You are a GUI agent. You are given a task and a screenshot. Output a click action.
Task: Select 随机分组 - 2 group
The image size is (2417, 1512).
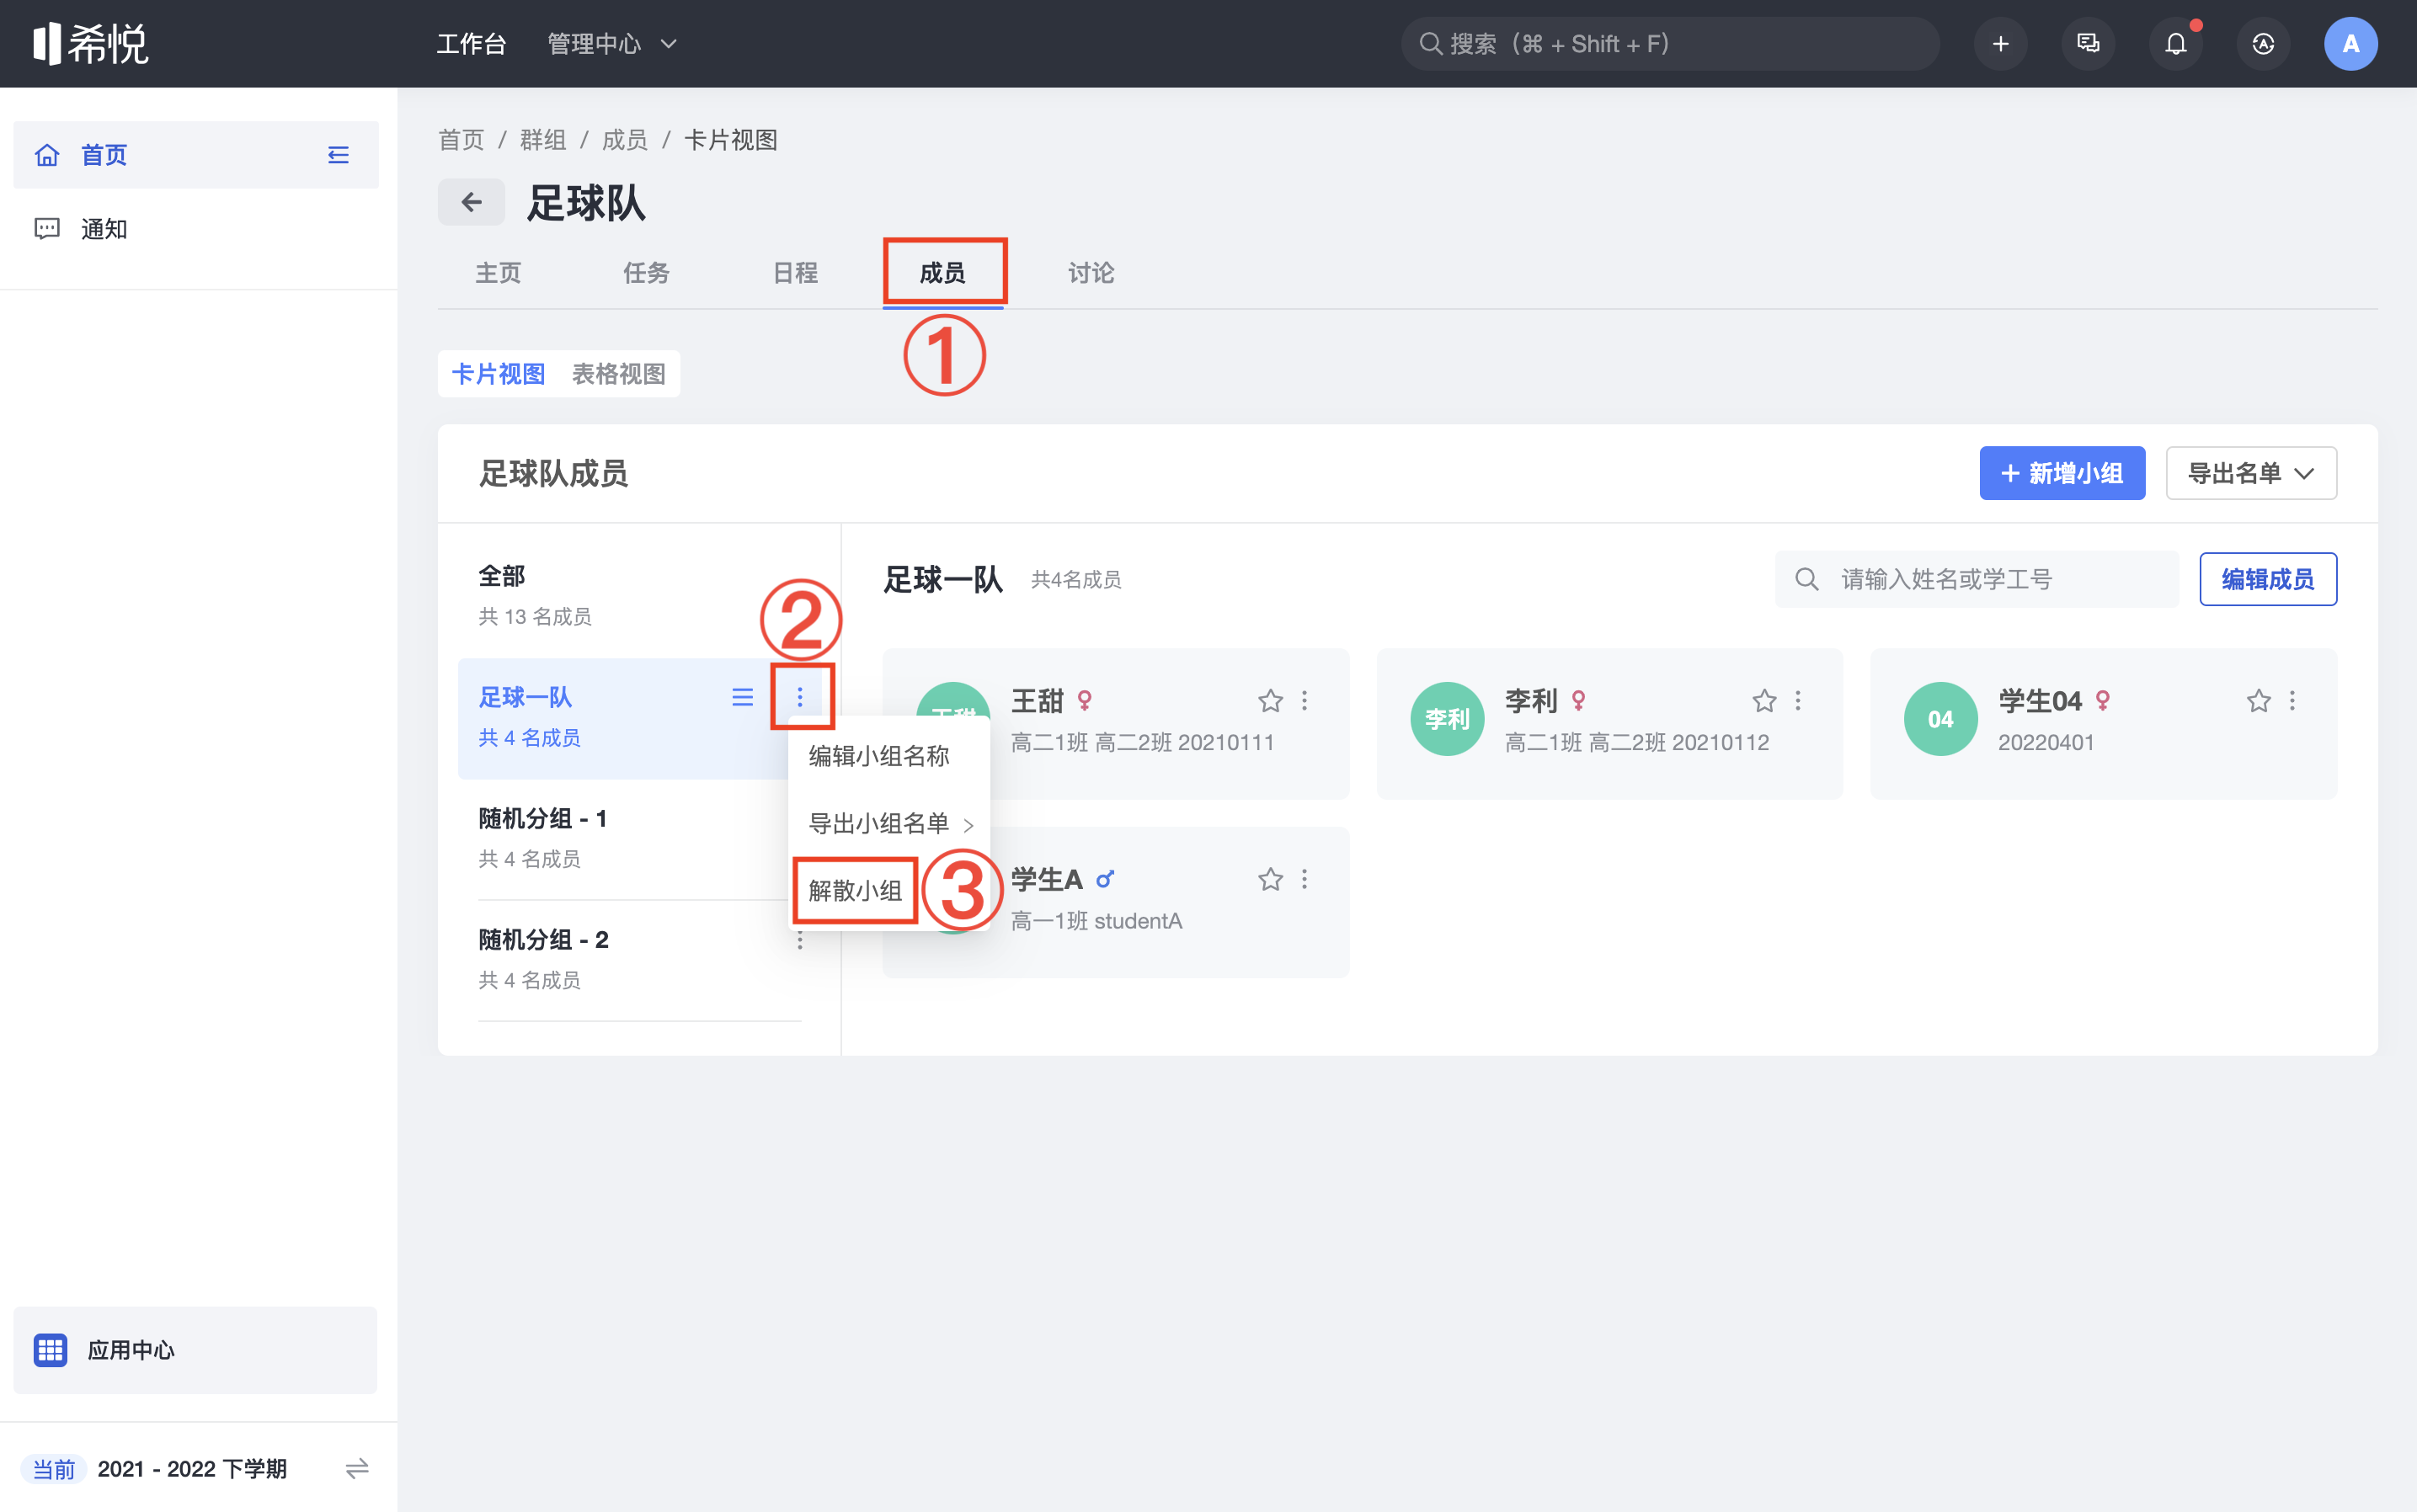click(640, 959)
